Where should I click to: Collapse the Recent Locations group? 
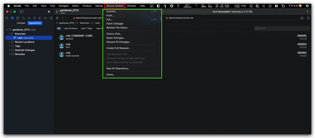[x=10, y=42]
